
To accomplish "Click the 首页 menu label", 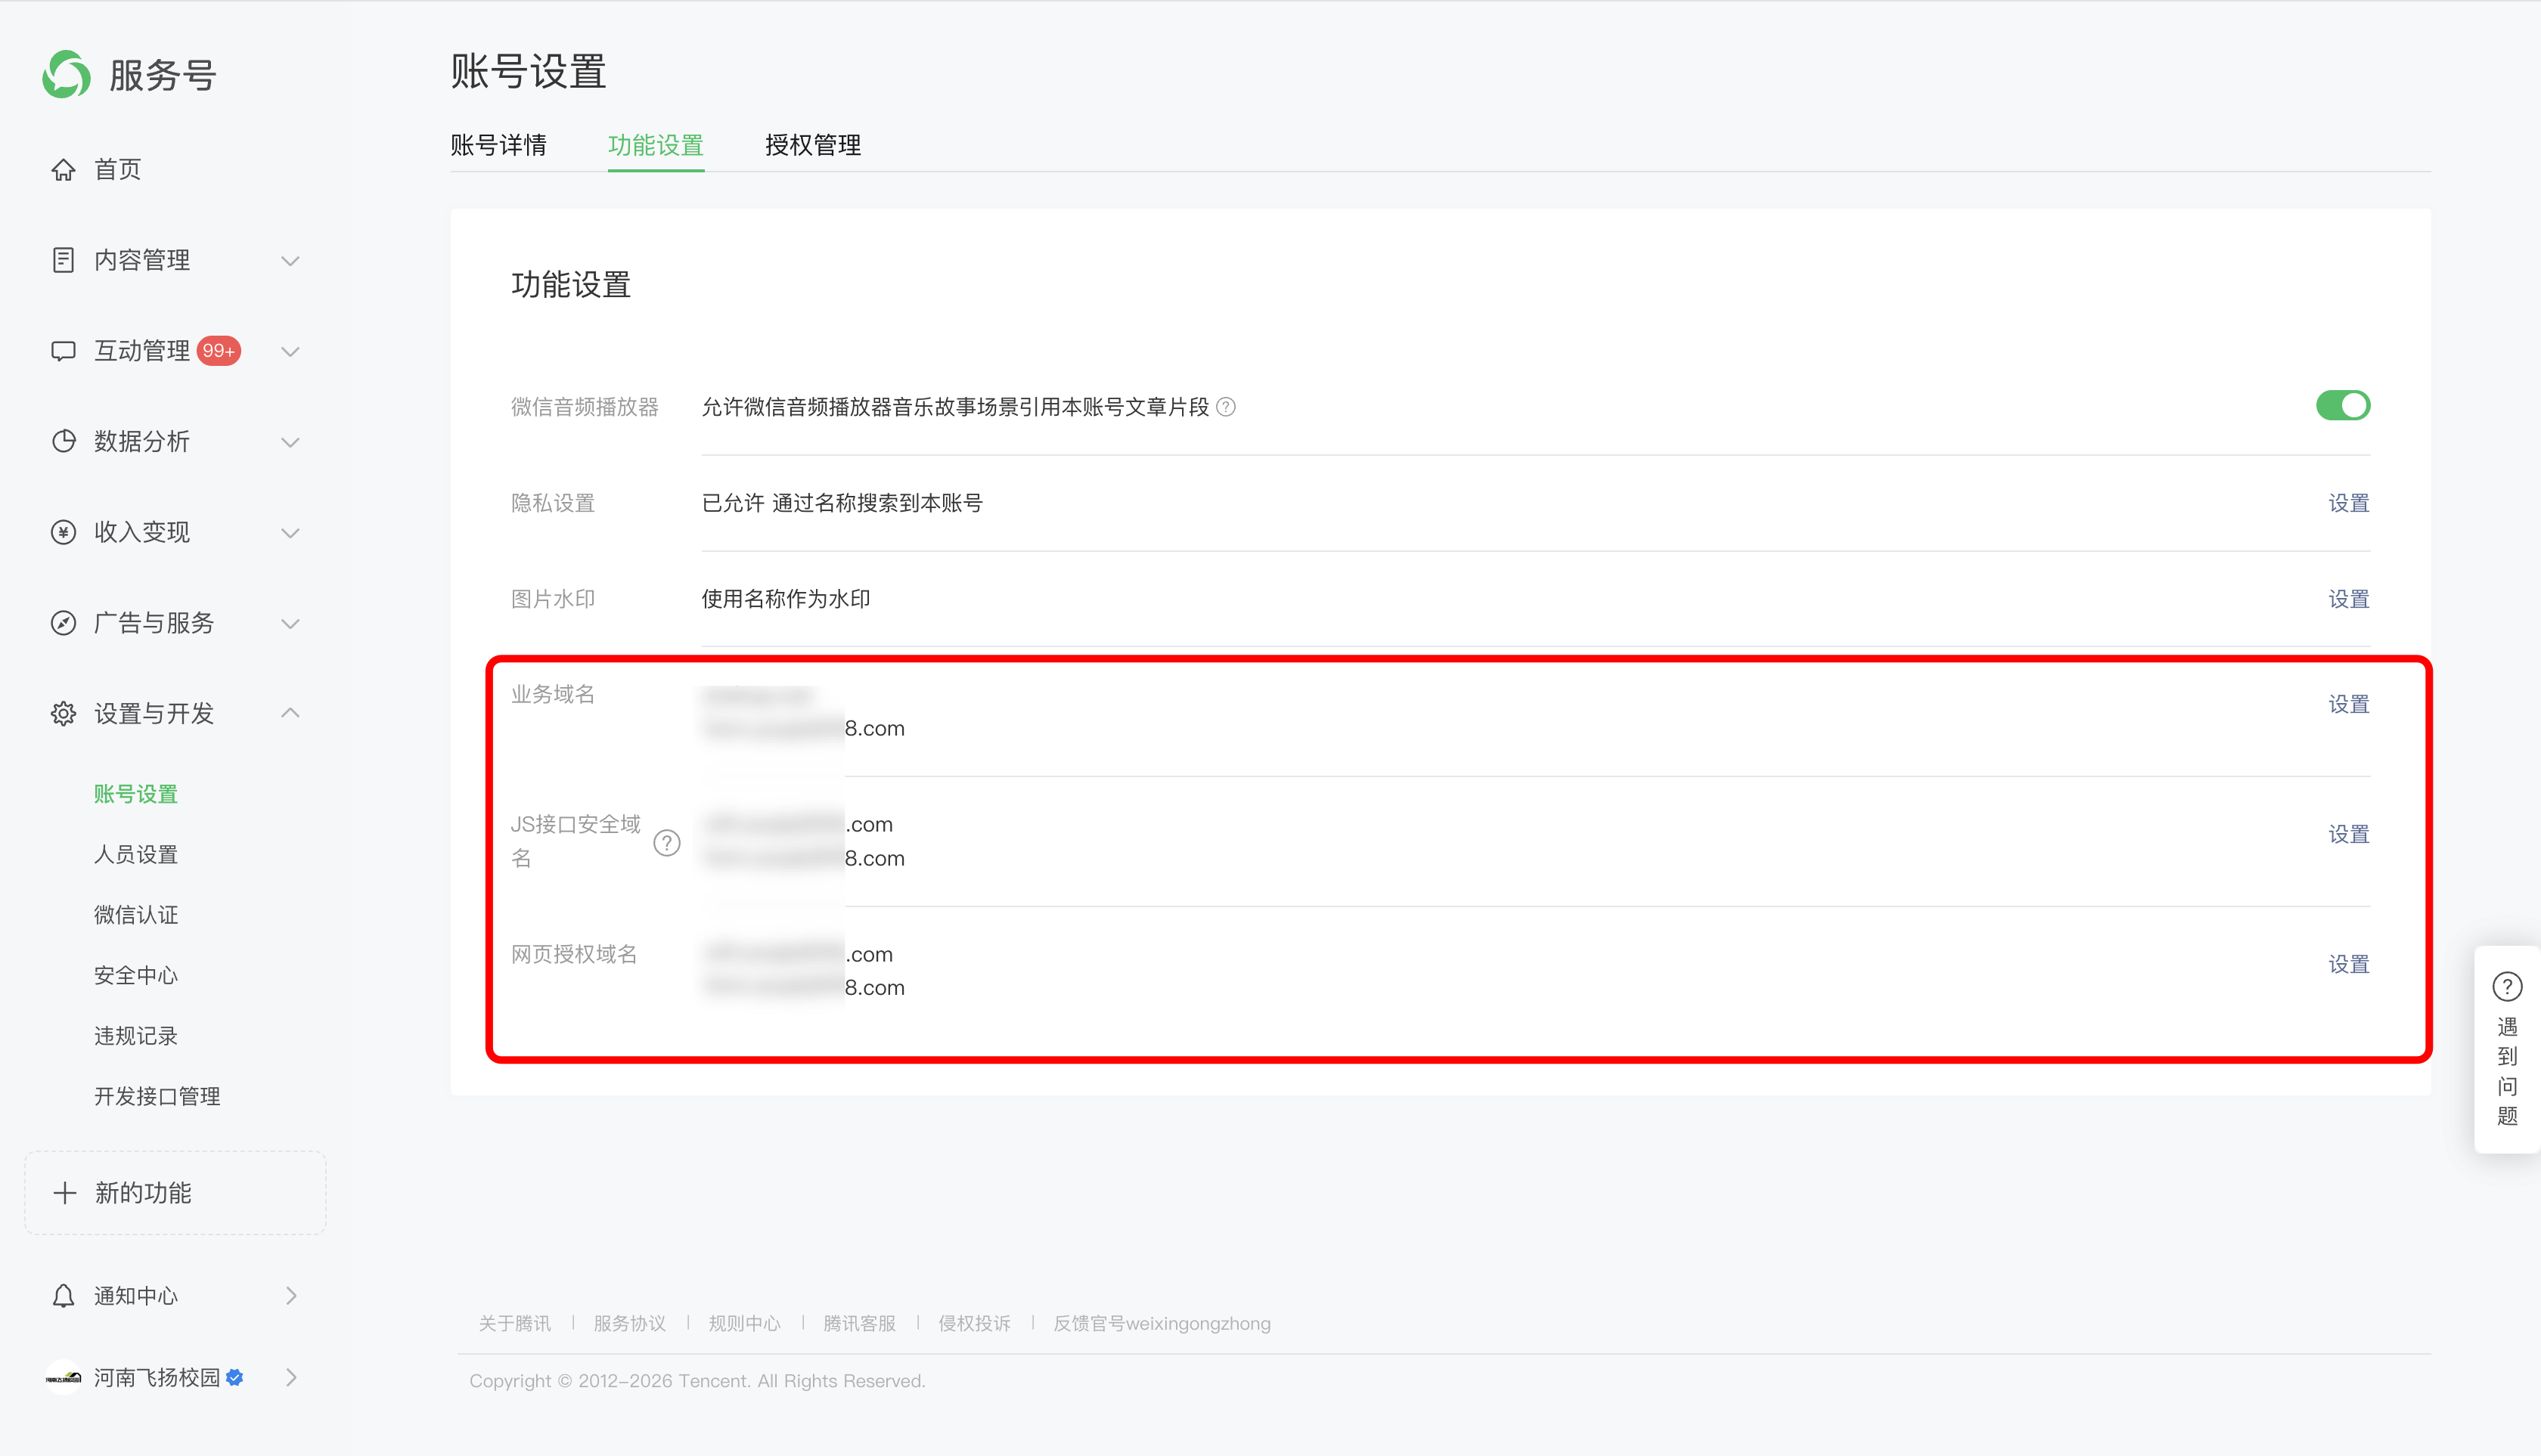I will click(118, 170).
